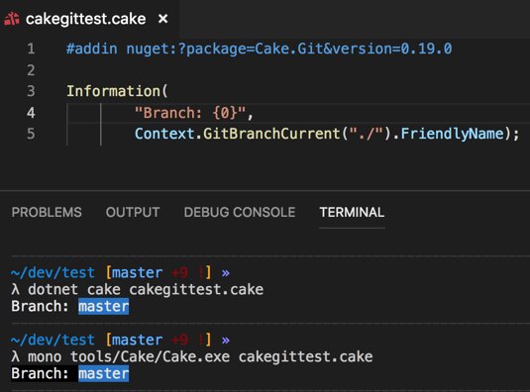Click line number 5 in the gutter
Viewport: 530px width, 392px height.
[31, 134]
